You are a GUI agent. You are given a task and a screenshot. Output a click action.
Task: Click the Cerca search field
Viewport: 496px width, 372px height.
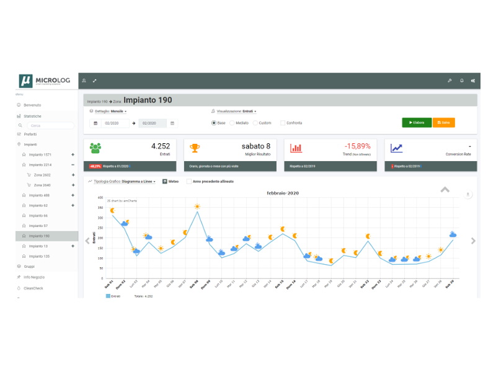[x=51, y=126]
